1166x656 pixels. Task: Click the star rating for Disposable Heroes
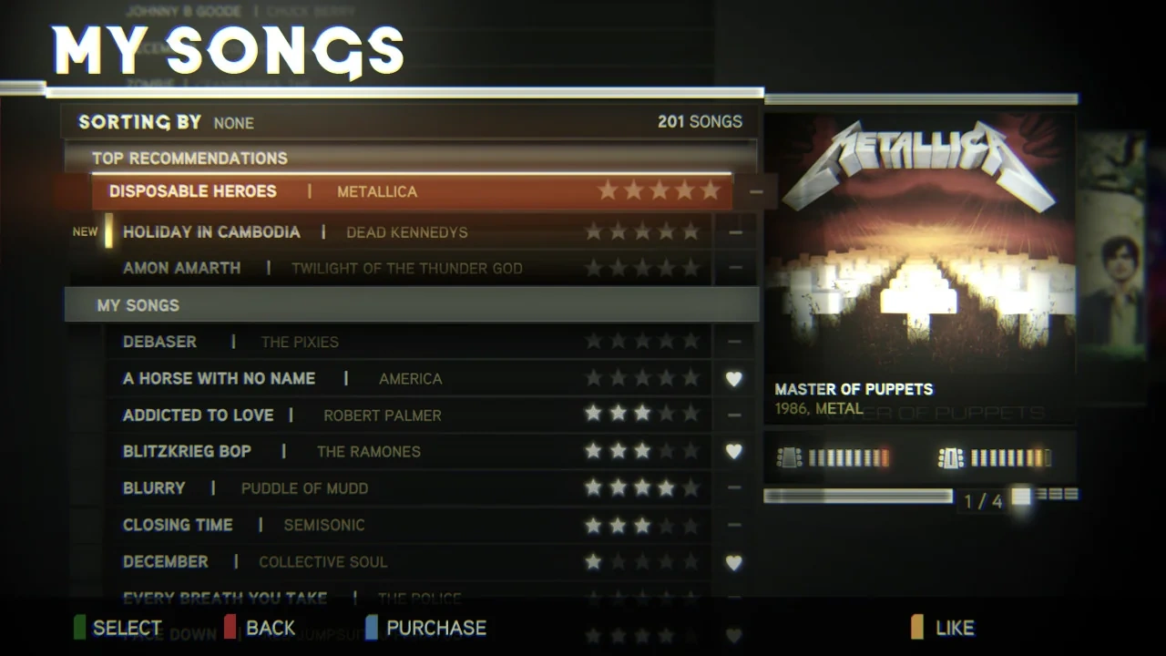point(659,191)
